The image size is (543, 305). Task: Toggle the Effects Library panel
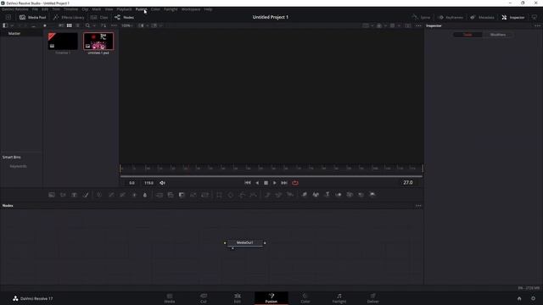(69, 17)
